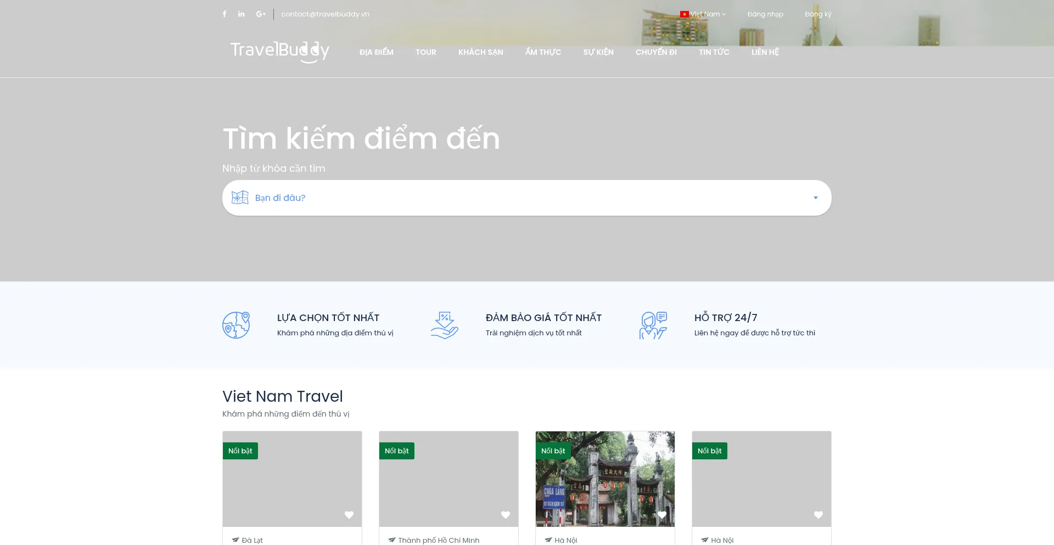Click the TravelBuddy logo

point(279,52)
